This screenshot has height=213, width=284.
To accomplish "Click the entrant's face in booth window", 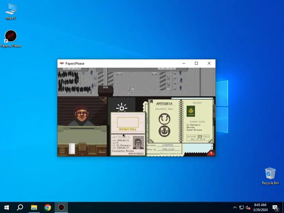I will coord(82,114).
